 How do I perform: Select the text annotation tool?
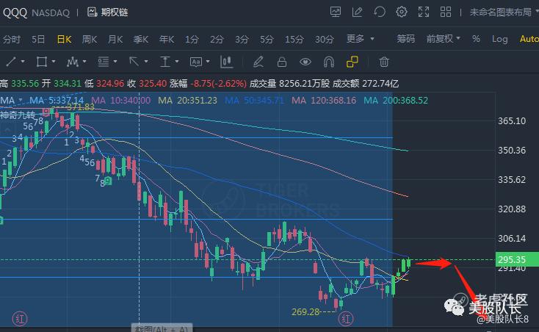pyautogui.click(x=196, y=62)
